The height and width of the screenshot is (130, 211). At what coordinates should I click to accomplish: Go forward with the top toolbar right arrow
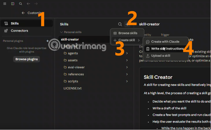[36, 4]
